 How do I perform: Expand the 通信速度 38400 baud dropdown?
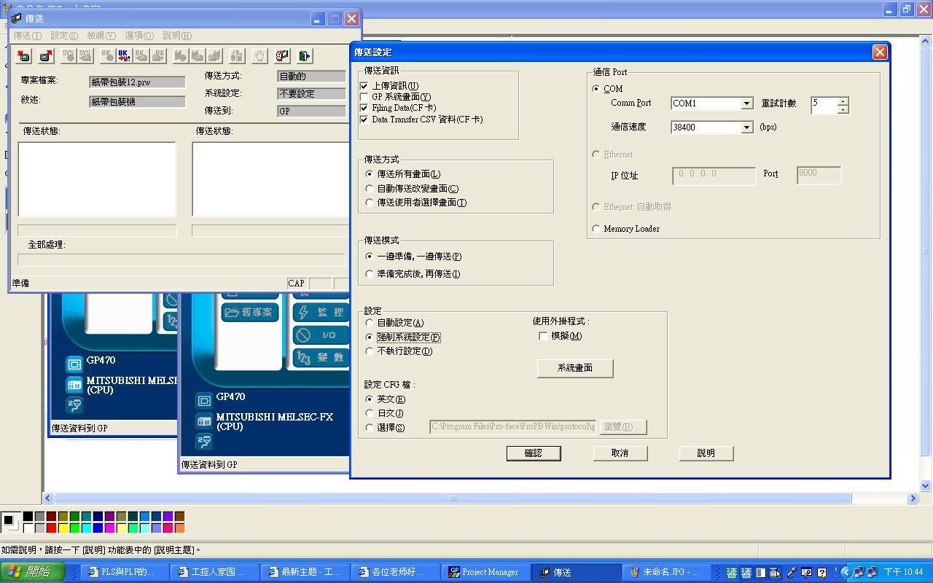[746, 128]
